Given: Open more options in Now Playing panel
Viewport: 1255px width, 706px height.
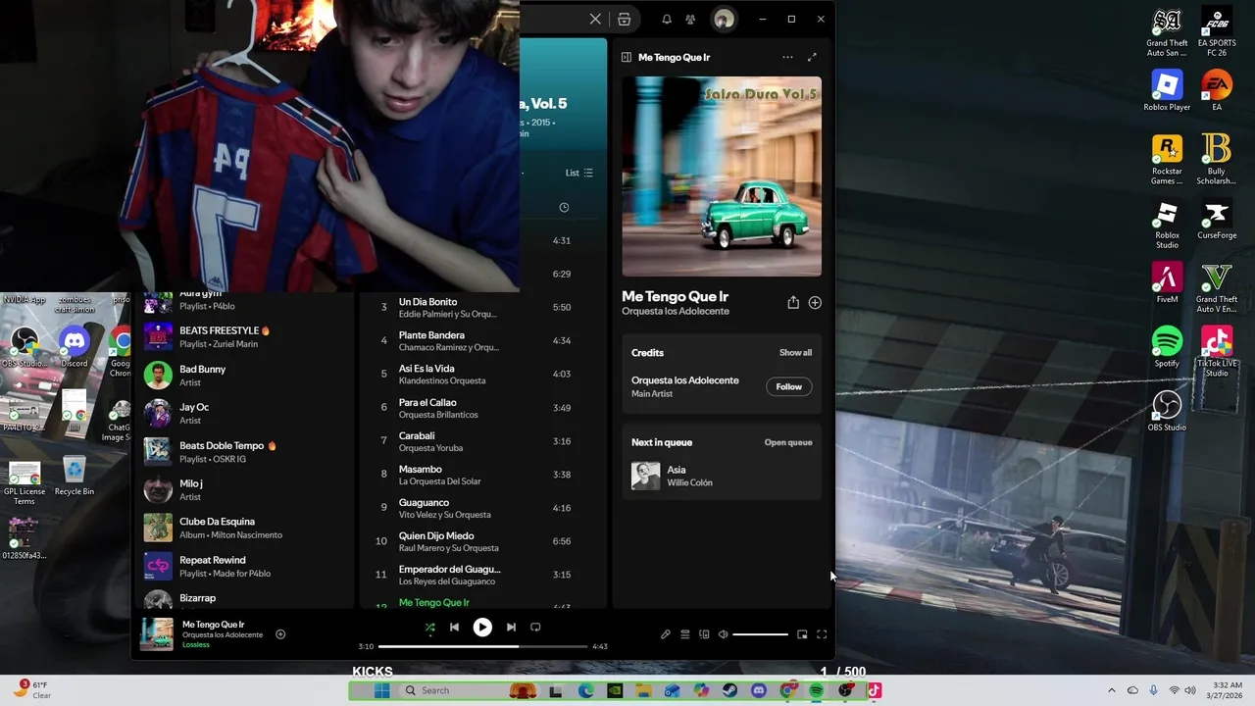Looking at the screenshot, I should [x=787, y=57].
